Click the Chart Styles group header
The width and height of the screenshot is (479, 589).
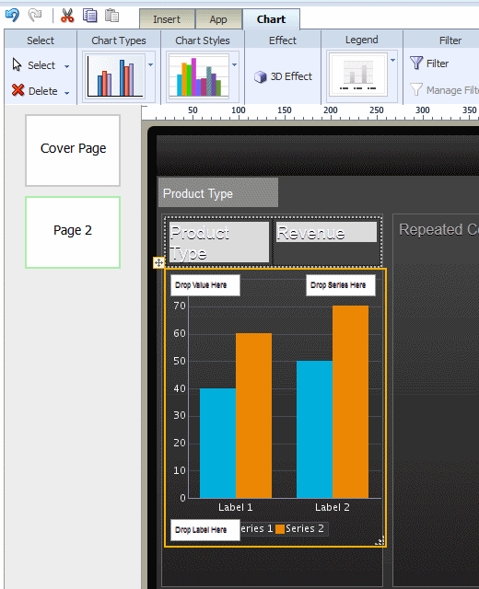(203, 40)
